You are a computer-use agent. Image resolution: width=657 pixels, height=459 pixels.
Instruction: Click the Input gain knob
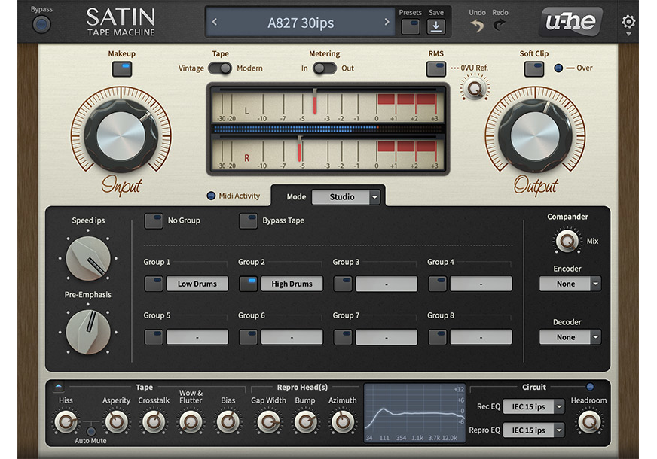click(121, 135)
